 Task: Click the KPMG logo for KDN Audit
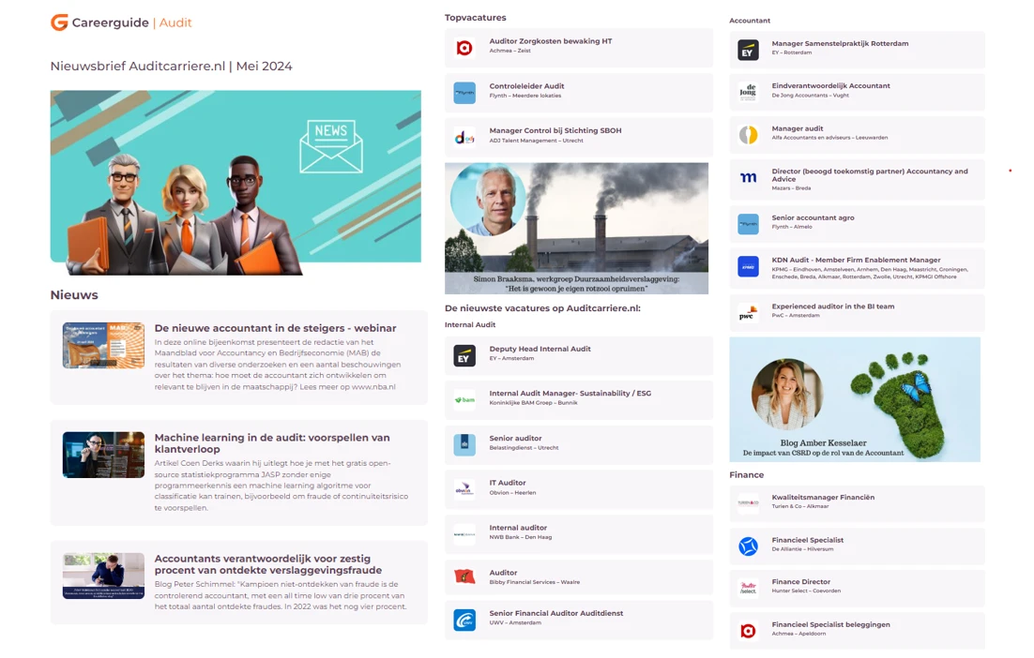748,266
